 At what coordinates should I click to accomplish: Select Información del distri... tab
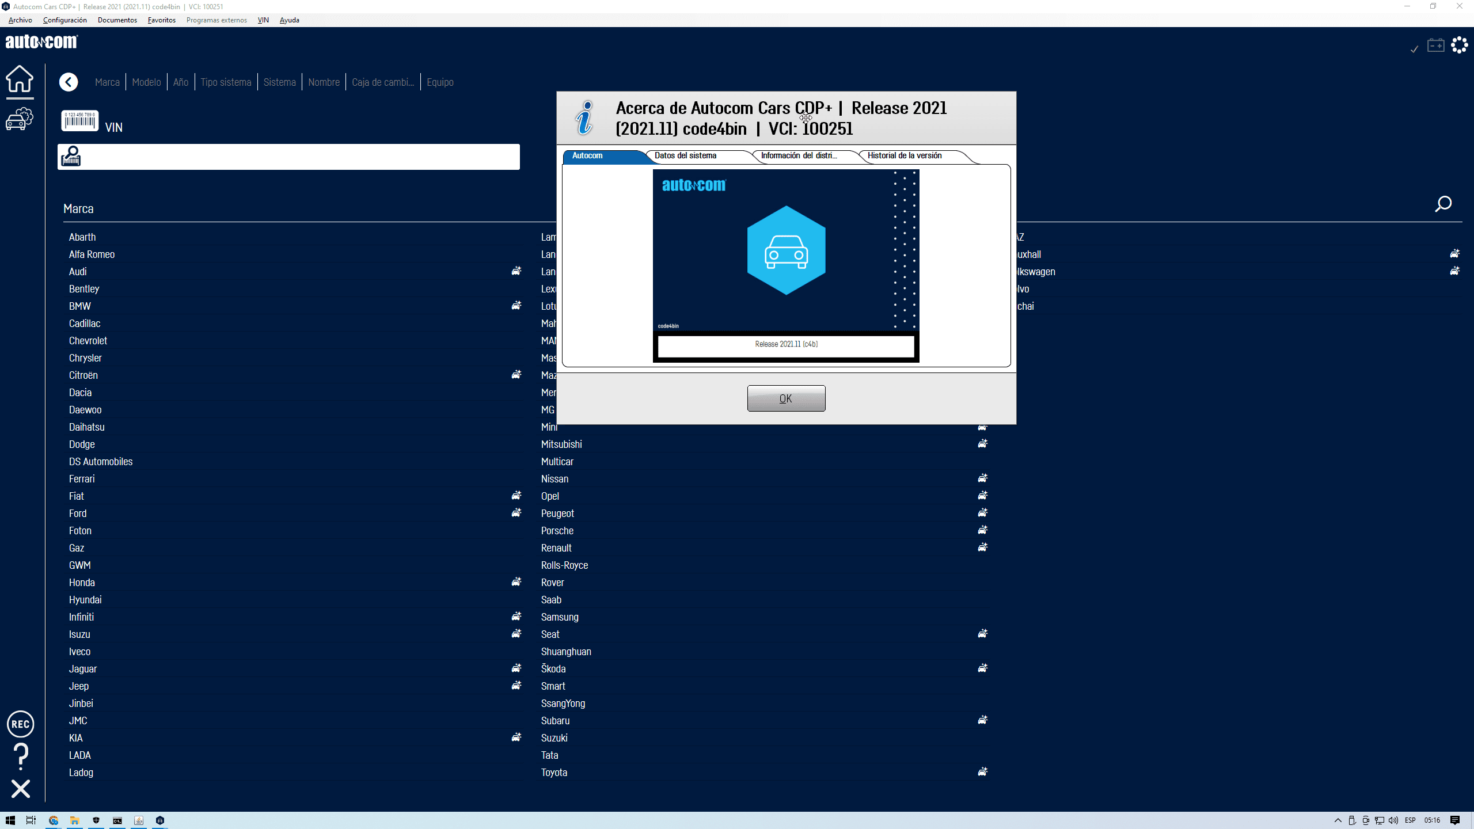coord(799,156)
